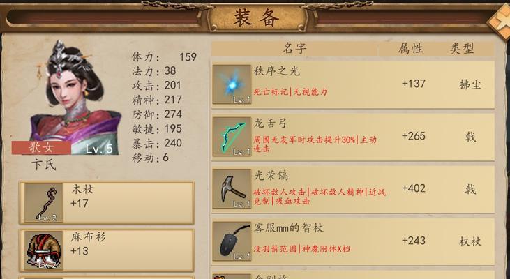Select the 龙舌弓 bow icon
510x279 pixels.
point(232,137)
